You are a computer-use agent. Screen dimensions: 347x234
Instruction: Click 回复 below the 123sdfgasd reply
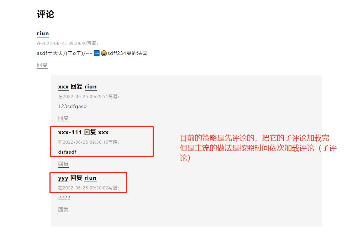(x=63, y=118)
